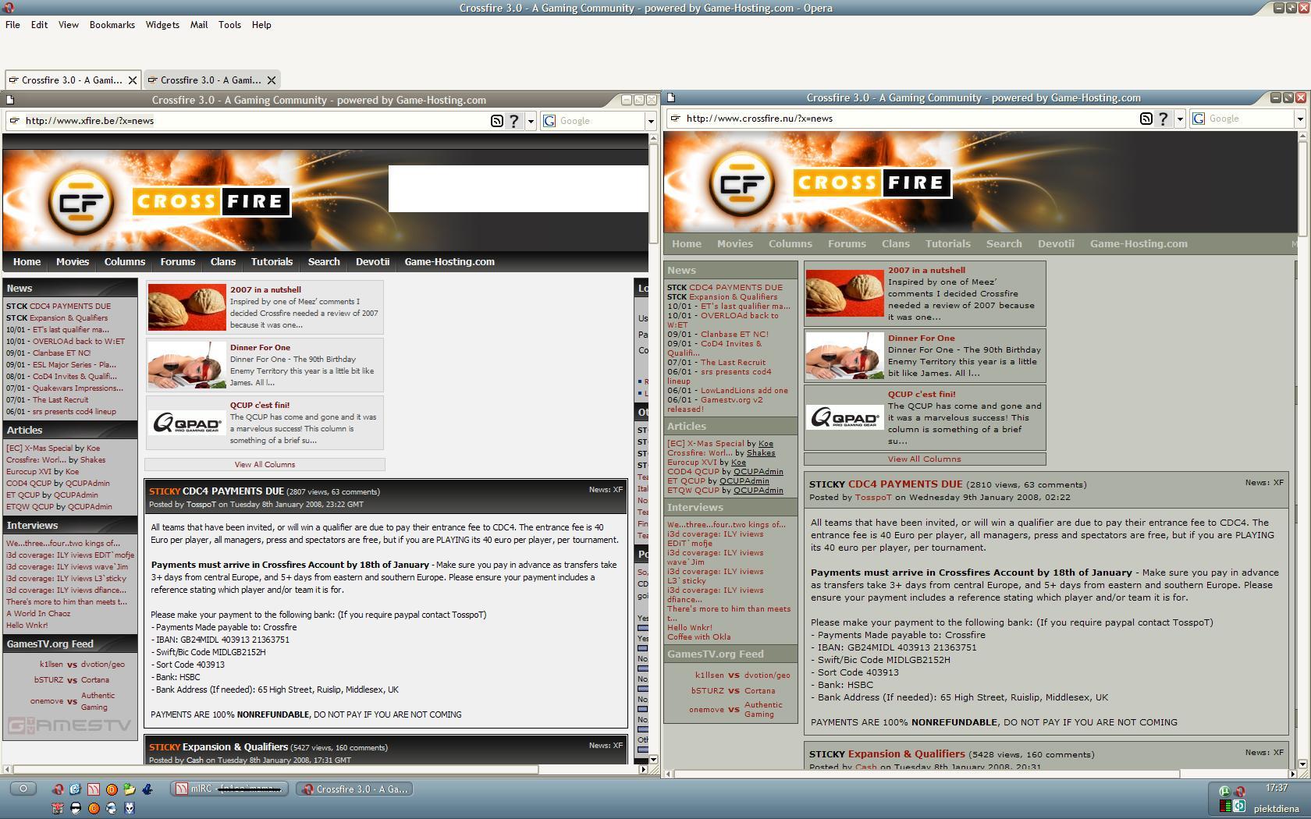Click the Google search engine icon in the xfire.be window
The height and width of the screenshot is (819, 1311).
point(549,121)
